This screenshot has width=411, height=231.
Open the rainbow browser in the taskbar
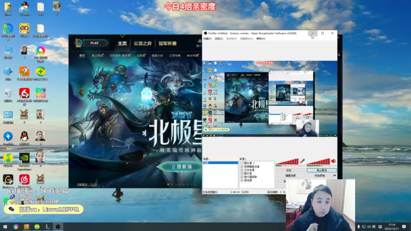(x=16, y=226)
